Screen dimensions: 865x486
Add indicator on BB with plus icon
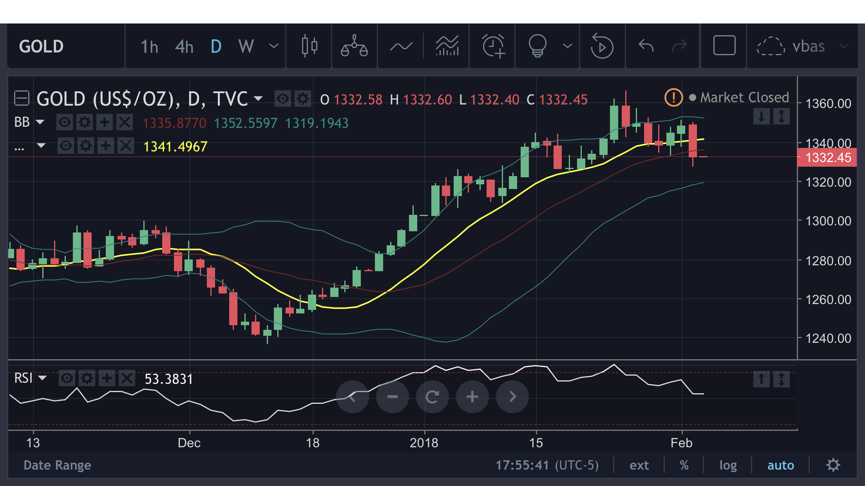105,122
